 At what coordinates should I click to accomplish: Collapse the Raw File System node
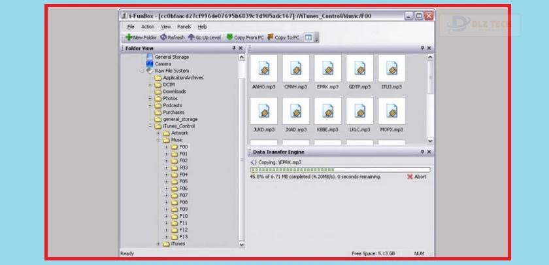click(142, 71)
